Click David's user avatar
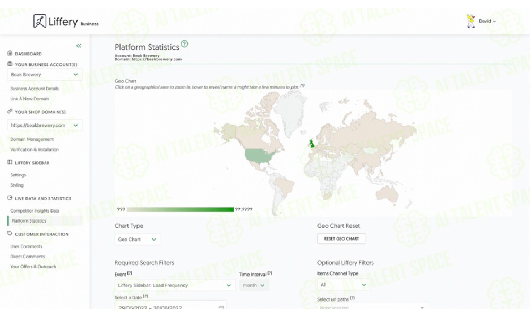 [470, 21]
